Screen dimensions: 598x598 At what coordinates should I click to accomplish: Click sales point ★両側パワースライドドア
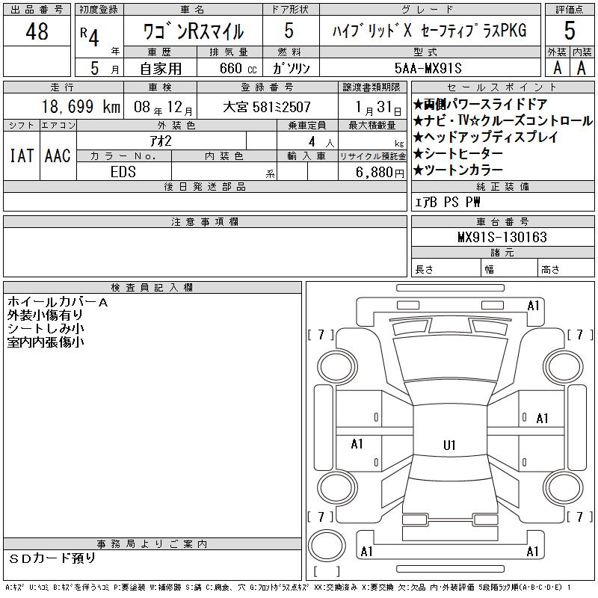coord(480,104)
